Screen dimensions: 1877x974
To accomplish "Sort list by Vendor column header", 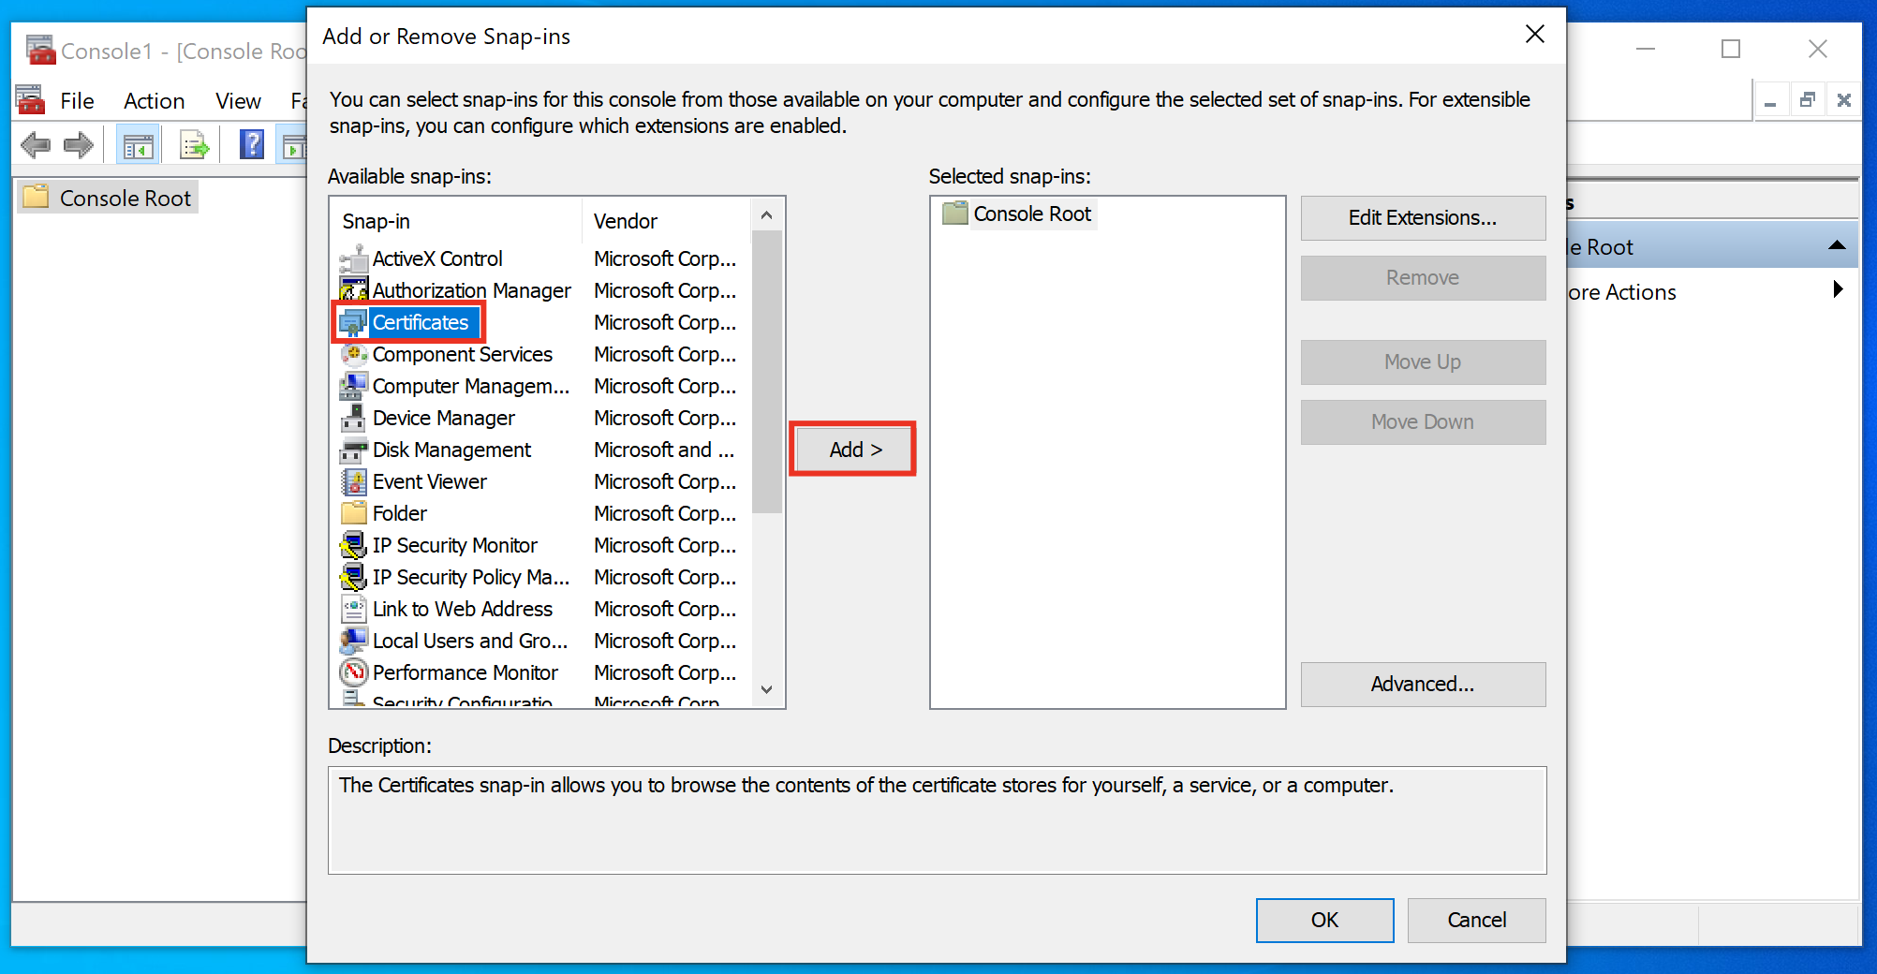I will pos(626,222).
